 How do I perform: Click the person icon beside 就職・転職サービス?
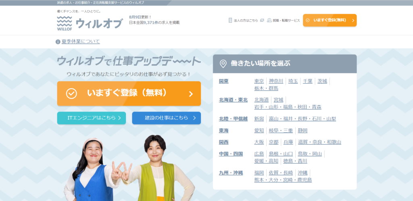[x=269, y=20]
